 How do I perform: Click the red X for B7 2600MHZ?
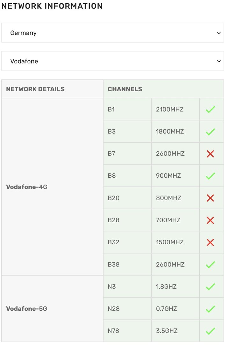point(210,154)
